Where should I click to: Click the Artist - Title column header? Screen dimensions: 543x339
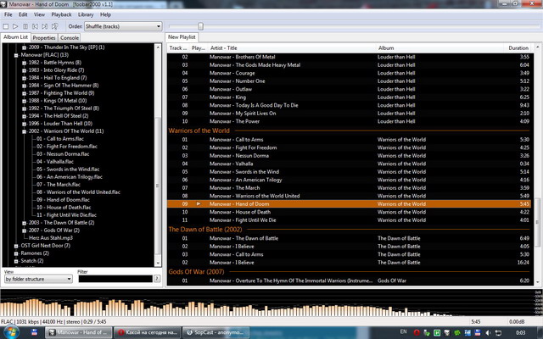[x=292, y=48]
